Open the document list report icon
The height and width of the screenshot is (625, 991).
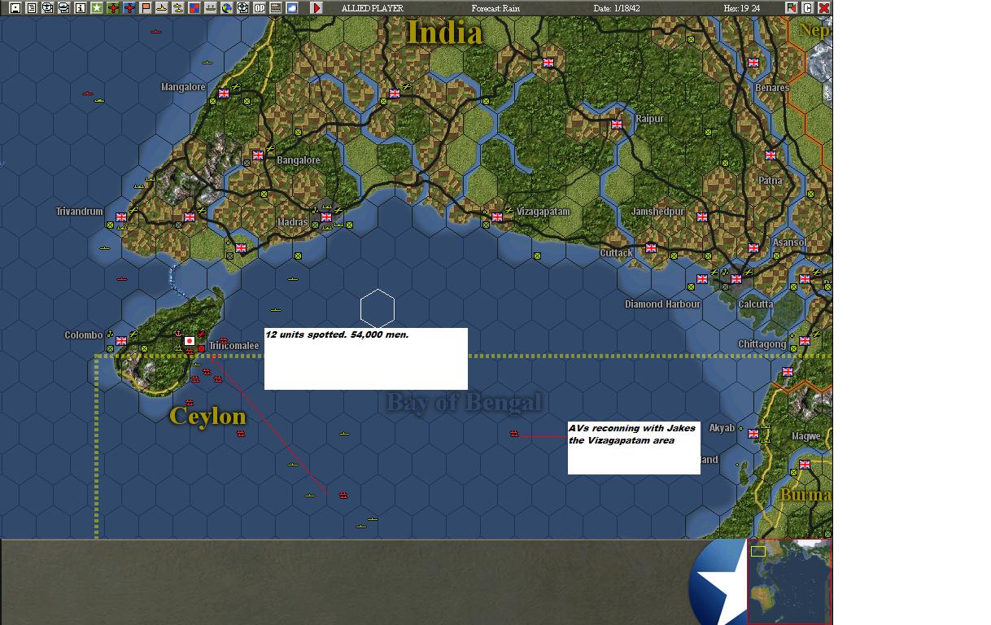coord(31,8)
